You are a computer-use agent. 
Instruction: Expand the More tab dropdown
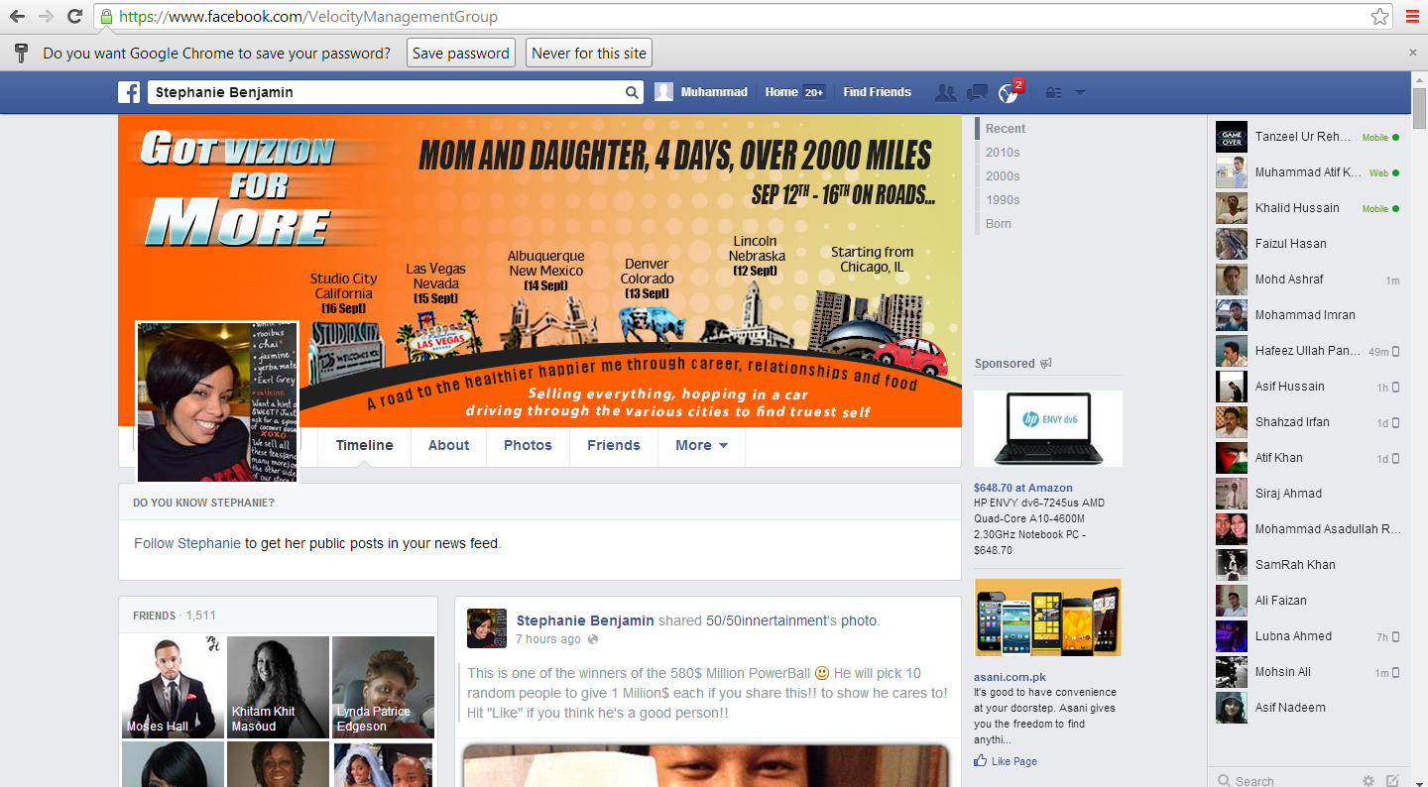point(700,445)
